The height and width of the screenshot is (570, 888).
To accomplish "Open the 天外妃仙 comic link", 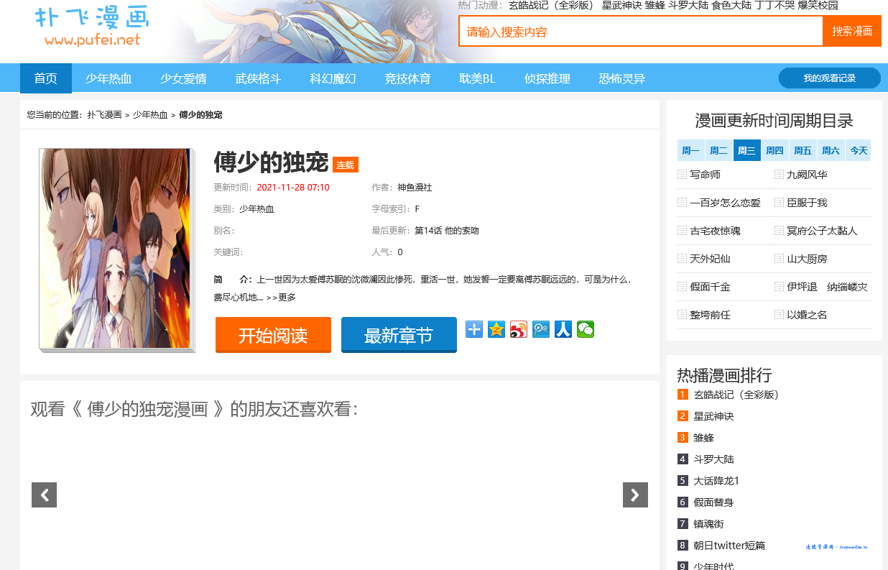I will (710, 259).
